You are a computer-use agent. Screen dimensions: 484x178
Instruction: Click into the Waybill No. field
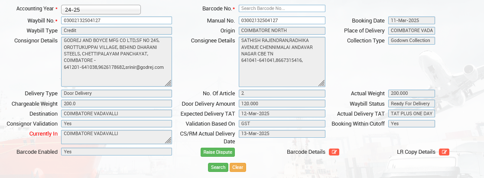pyautogui.click(x=116, y=20)
